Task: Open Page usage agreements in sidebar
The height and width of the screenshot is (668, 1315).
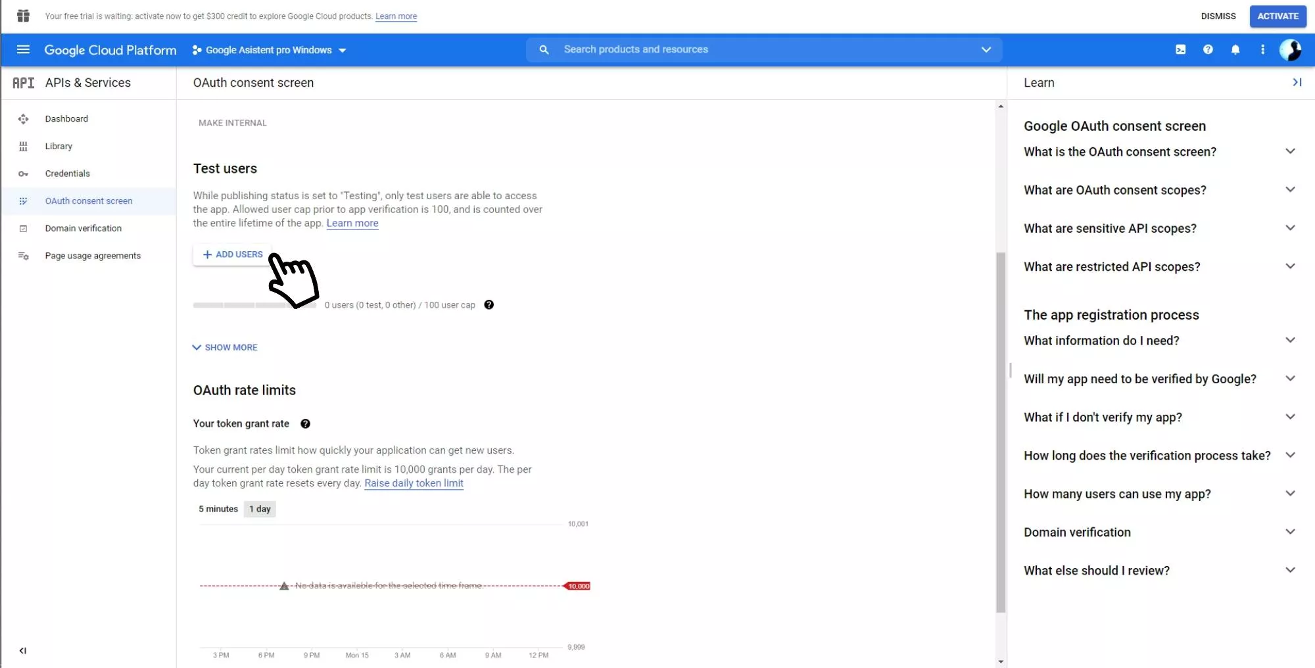Action: click(93, 256)
